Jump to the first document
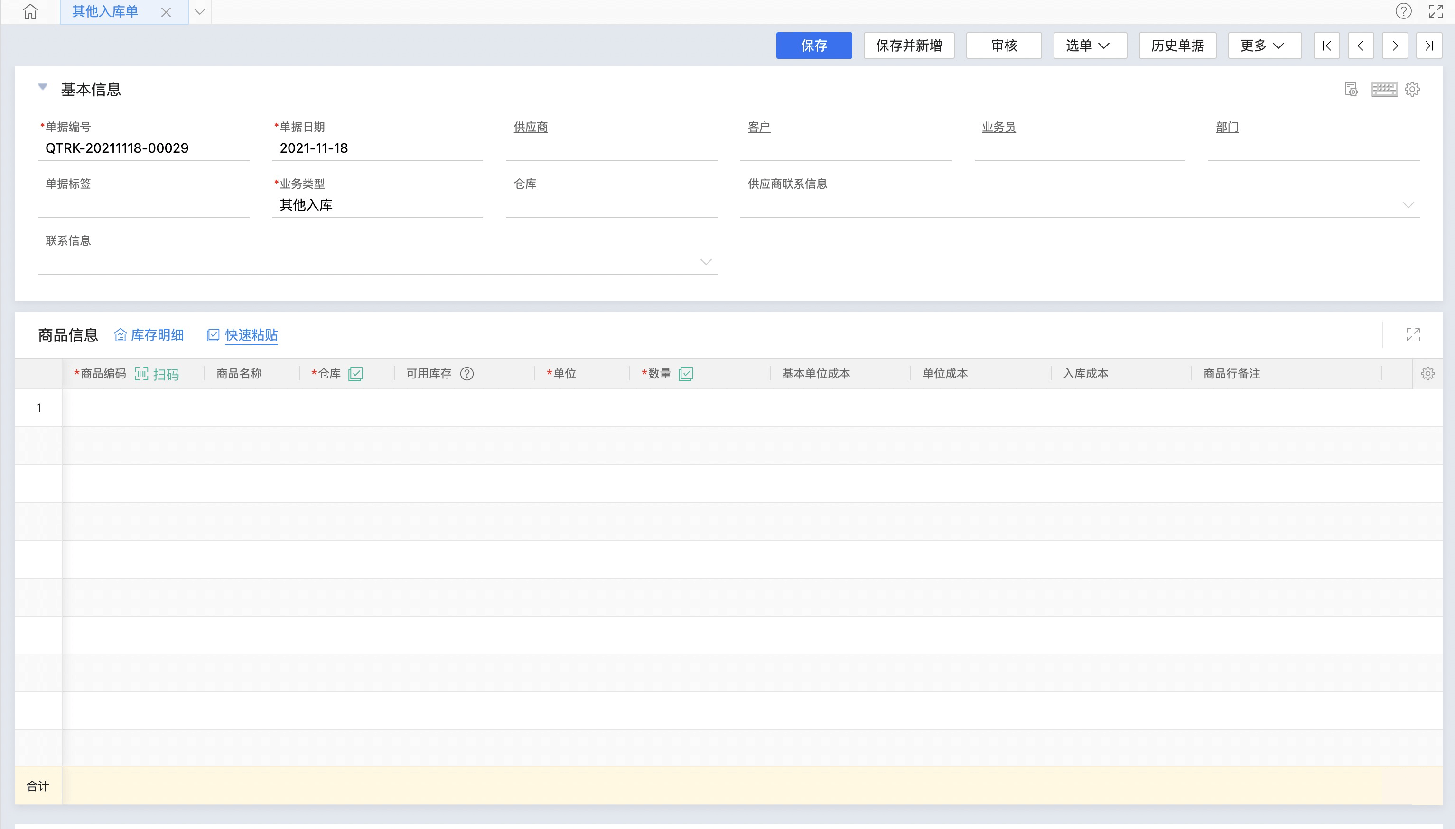The image size is (1455, 829). click(x=1326, y=46)
